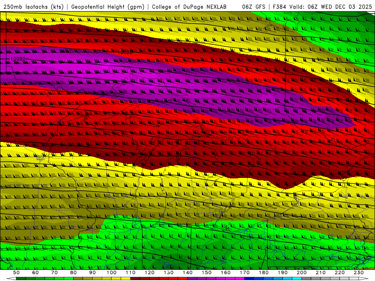Screen dimensions: 375x281
Task: Click the '06Z GFS' model run label
Action: [253, 7]
